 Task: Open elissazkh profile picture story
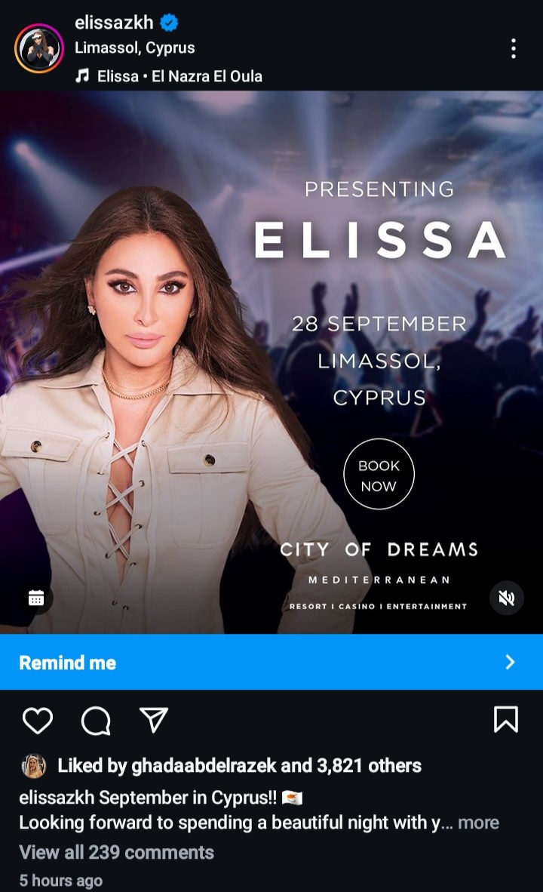39,48
